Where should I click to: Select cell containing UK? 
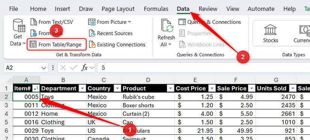click(104, 122)
